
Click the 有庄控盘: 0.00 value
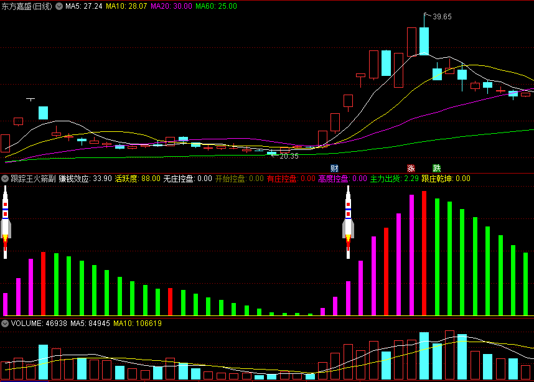pyautogui.click(x=291, y=179)
